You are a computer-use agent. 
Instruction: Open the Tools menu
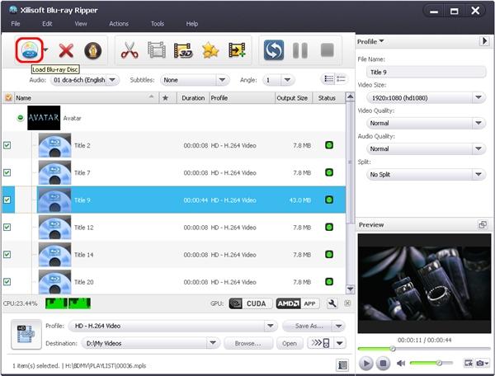pos(158,24)
